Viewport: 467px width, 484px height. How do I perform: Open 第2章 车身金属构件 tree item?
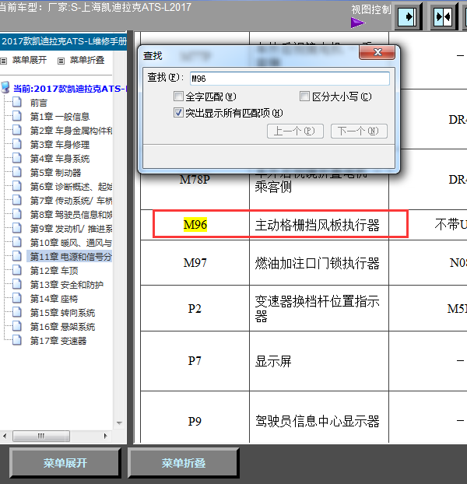71,131
